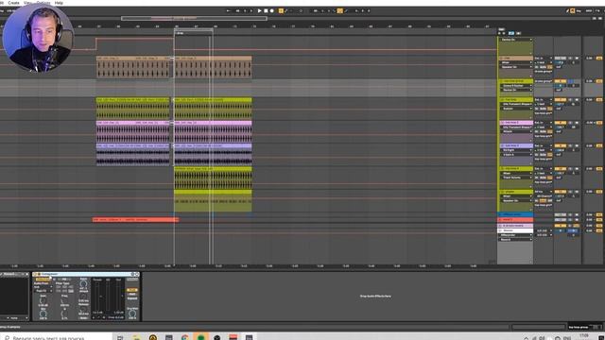Open the Device On automation chooser
The image size is (605, 340).
(x=516, y=40)
